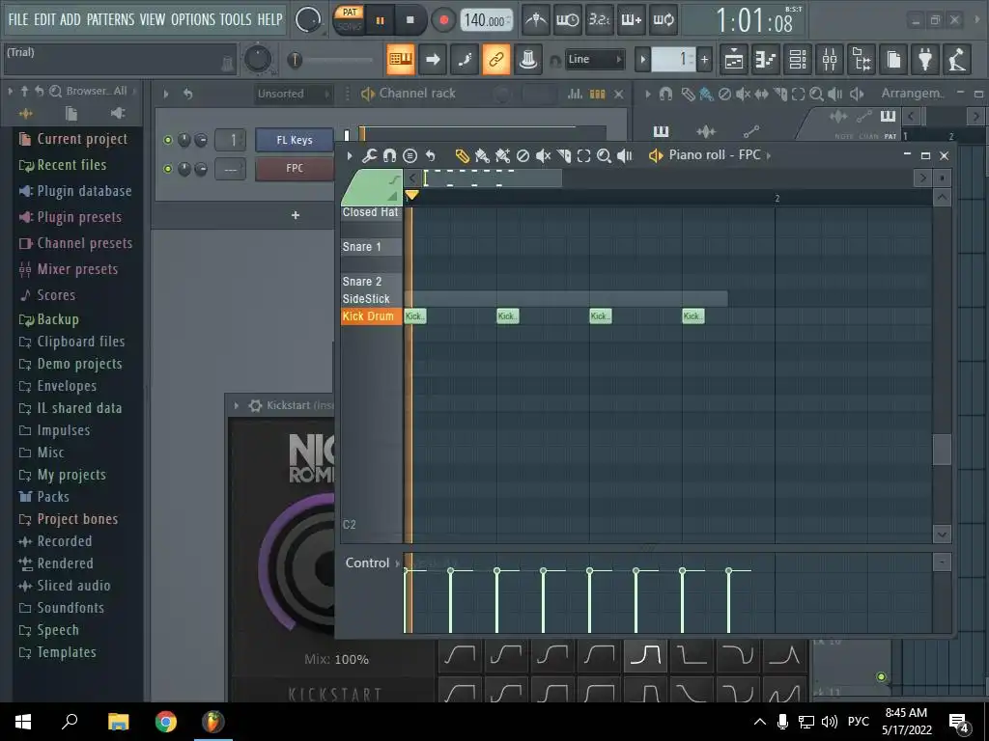This screenshot has height=741, width=989.
Task: Open the OPTIONS menu
Action: point(194,19)
